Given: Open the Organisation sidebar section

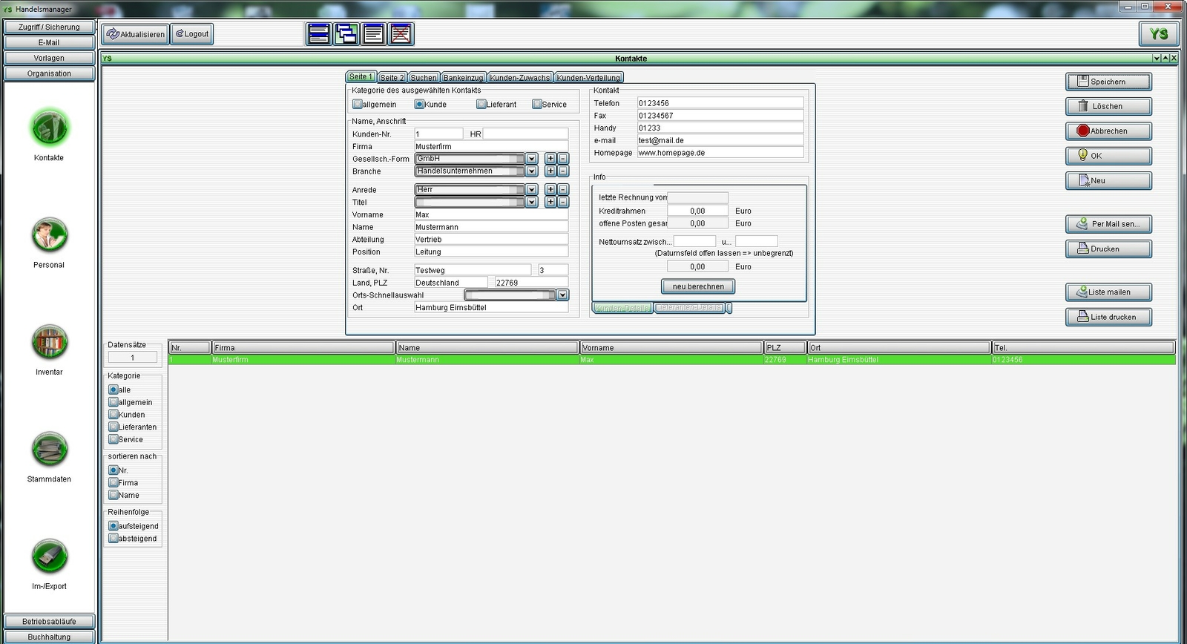Looking at the screenshot, I should (x=49, y=73).
